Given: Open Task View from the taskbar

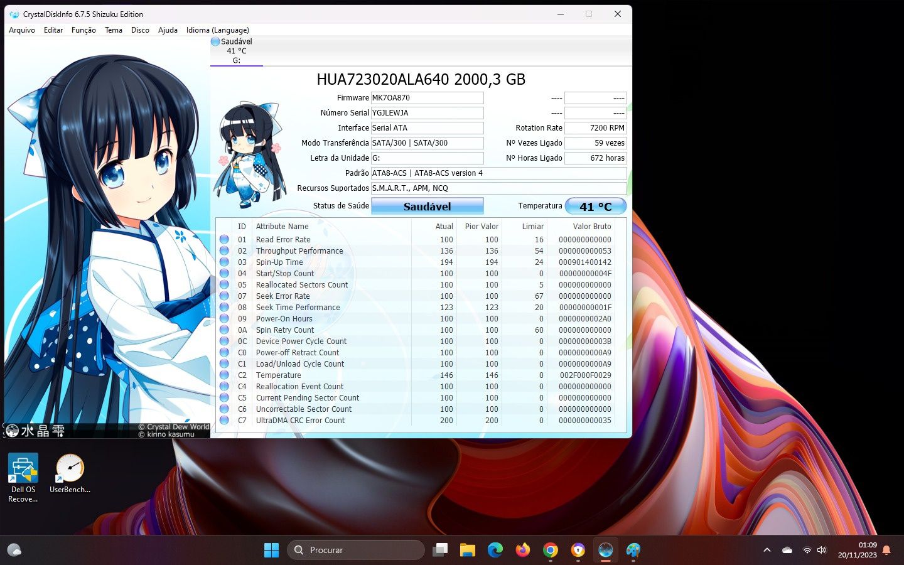Looking at the screenshot, I should point(440,550).
